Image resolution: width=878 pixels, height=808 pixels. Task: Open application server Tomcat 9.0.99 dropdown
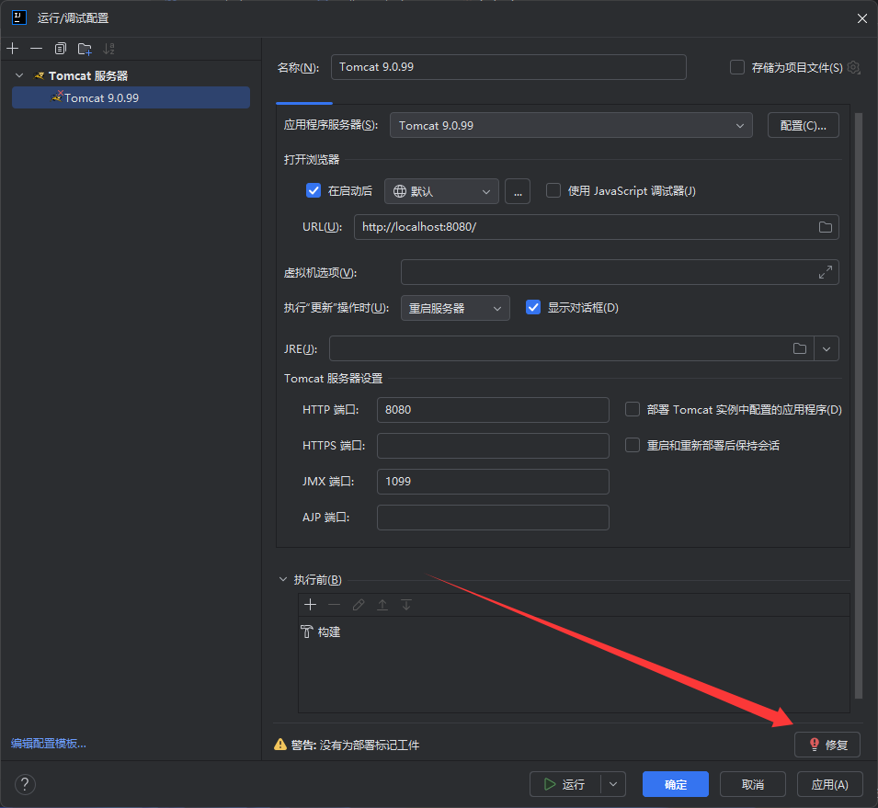pyautogui.click(x=571, y=125)
